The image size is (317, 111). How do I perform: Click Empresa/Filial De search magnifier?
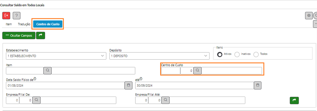(36, 100)
